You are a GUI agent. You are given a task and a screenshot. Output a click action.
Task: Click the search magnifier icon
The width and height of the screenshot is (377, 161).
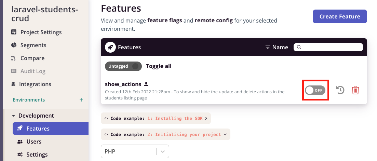pyautogui.click(x=299, y=47)
